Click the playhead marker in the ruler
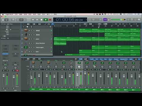 point(99,27)
